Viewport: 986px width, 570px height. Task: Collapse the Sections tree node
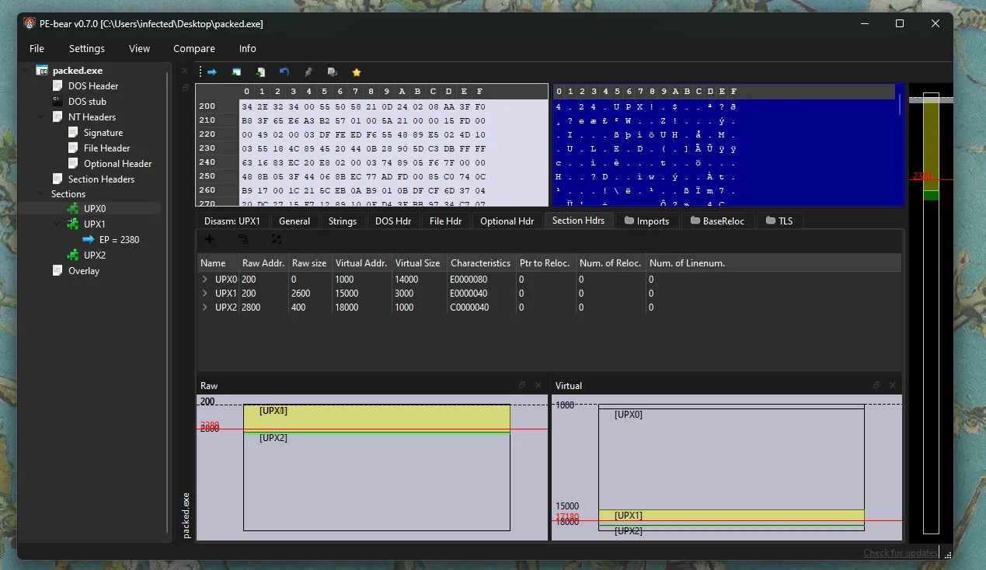[42, 194]
